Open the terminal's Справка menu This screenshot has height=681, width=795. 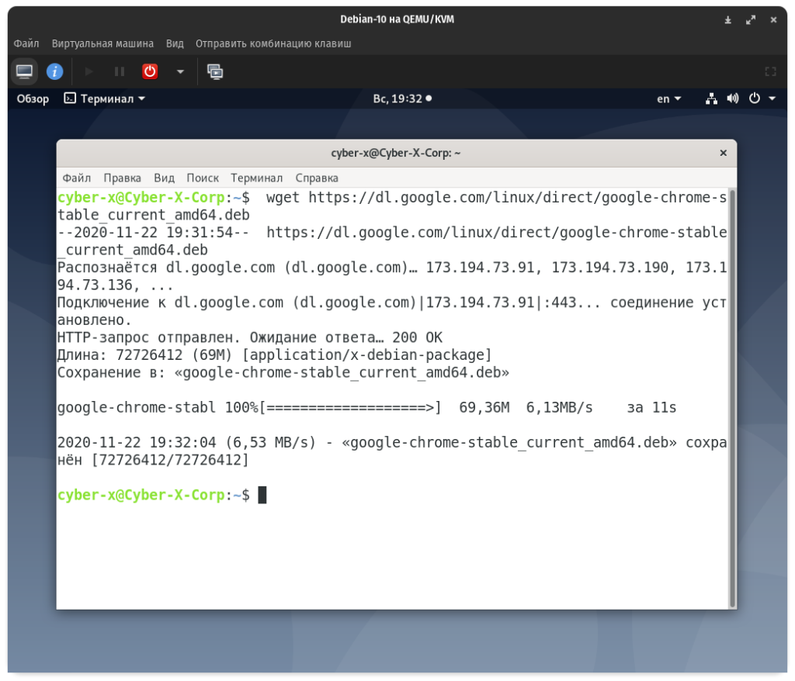317,178
